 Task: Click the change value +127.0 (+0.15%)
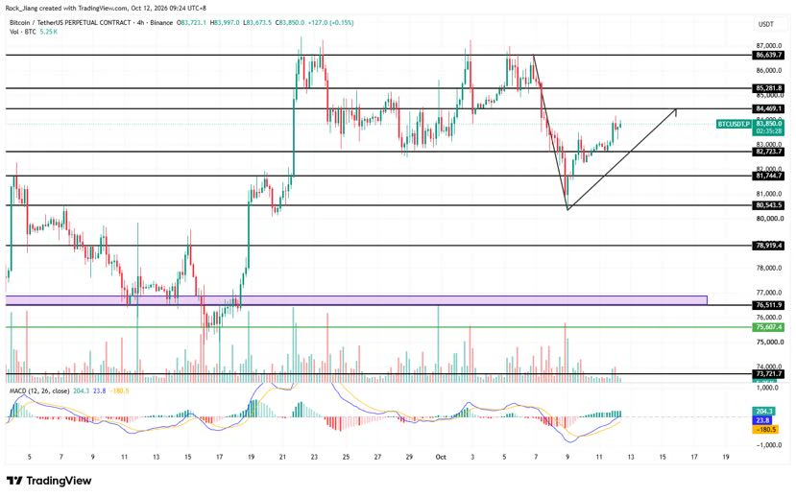coord(331,23)
